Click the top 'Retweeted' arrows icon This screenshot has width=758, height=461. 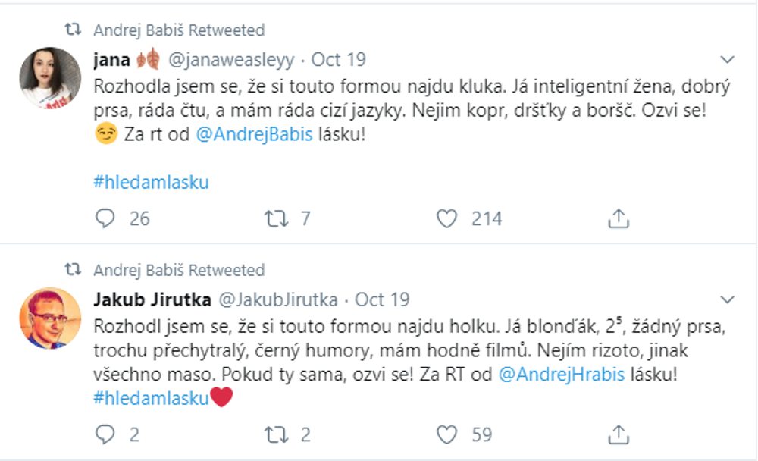click(71, 30)
